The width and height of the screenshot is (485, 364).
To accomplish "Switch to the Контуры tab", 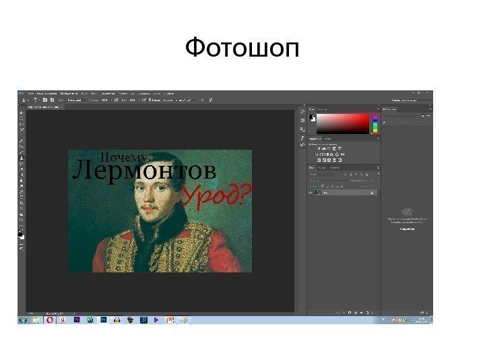I will point(334,168).
